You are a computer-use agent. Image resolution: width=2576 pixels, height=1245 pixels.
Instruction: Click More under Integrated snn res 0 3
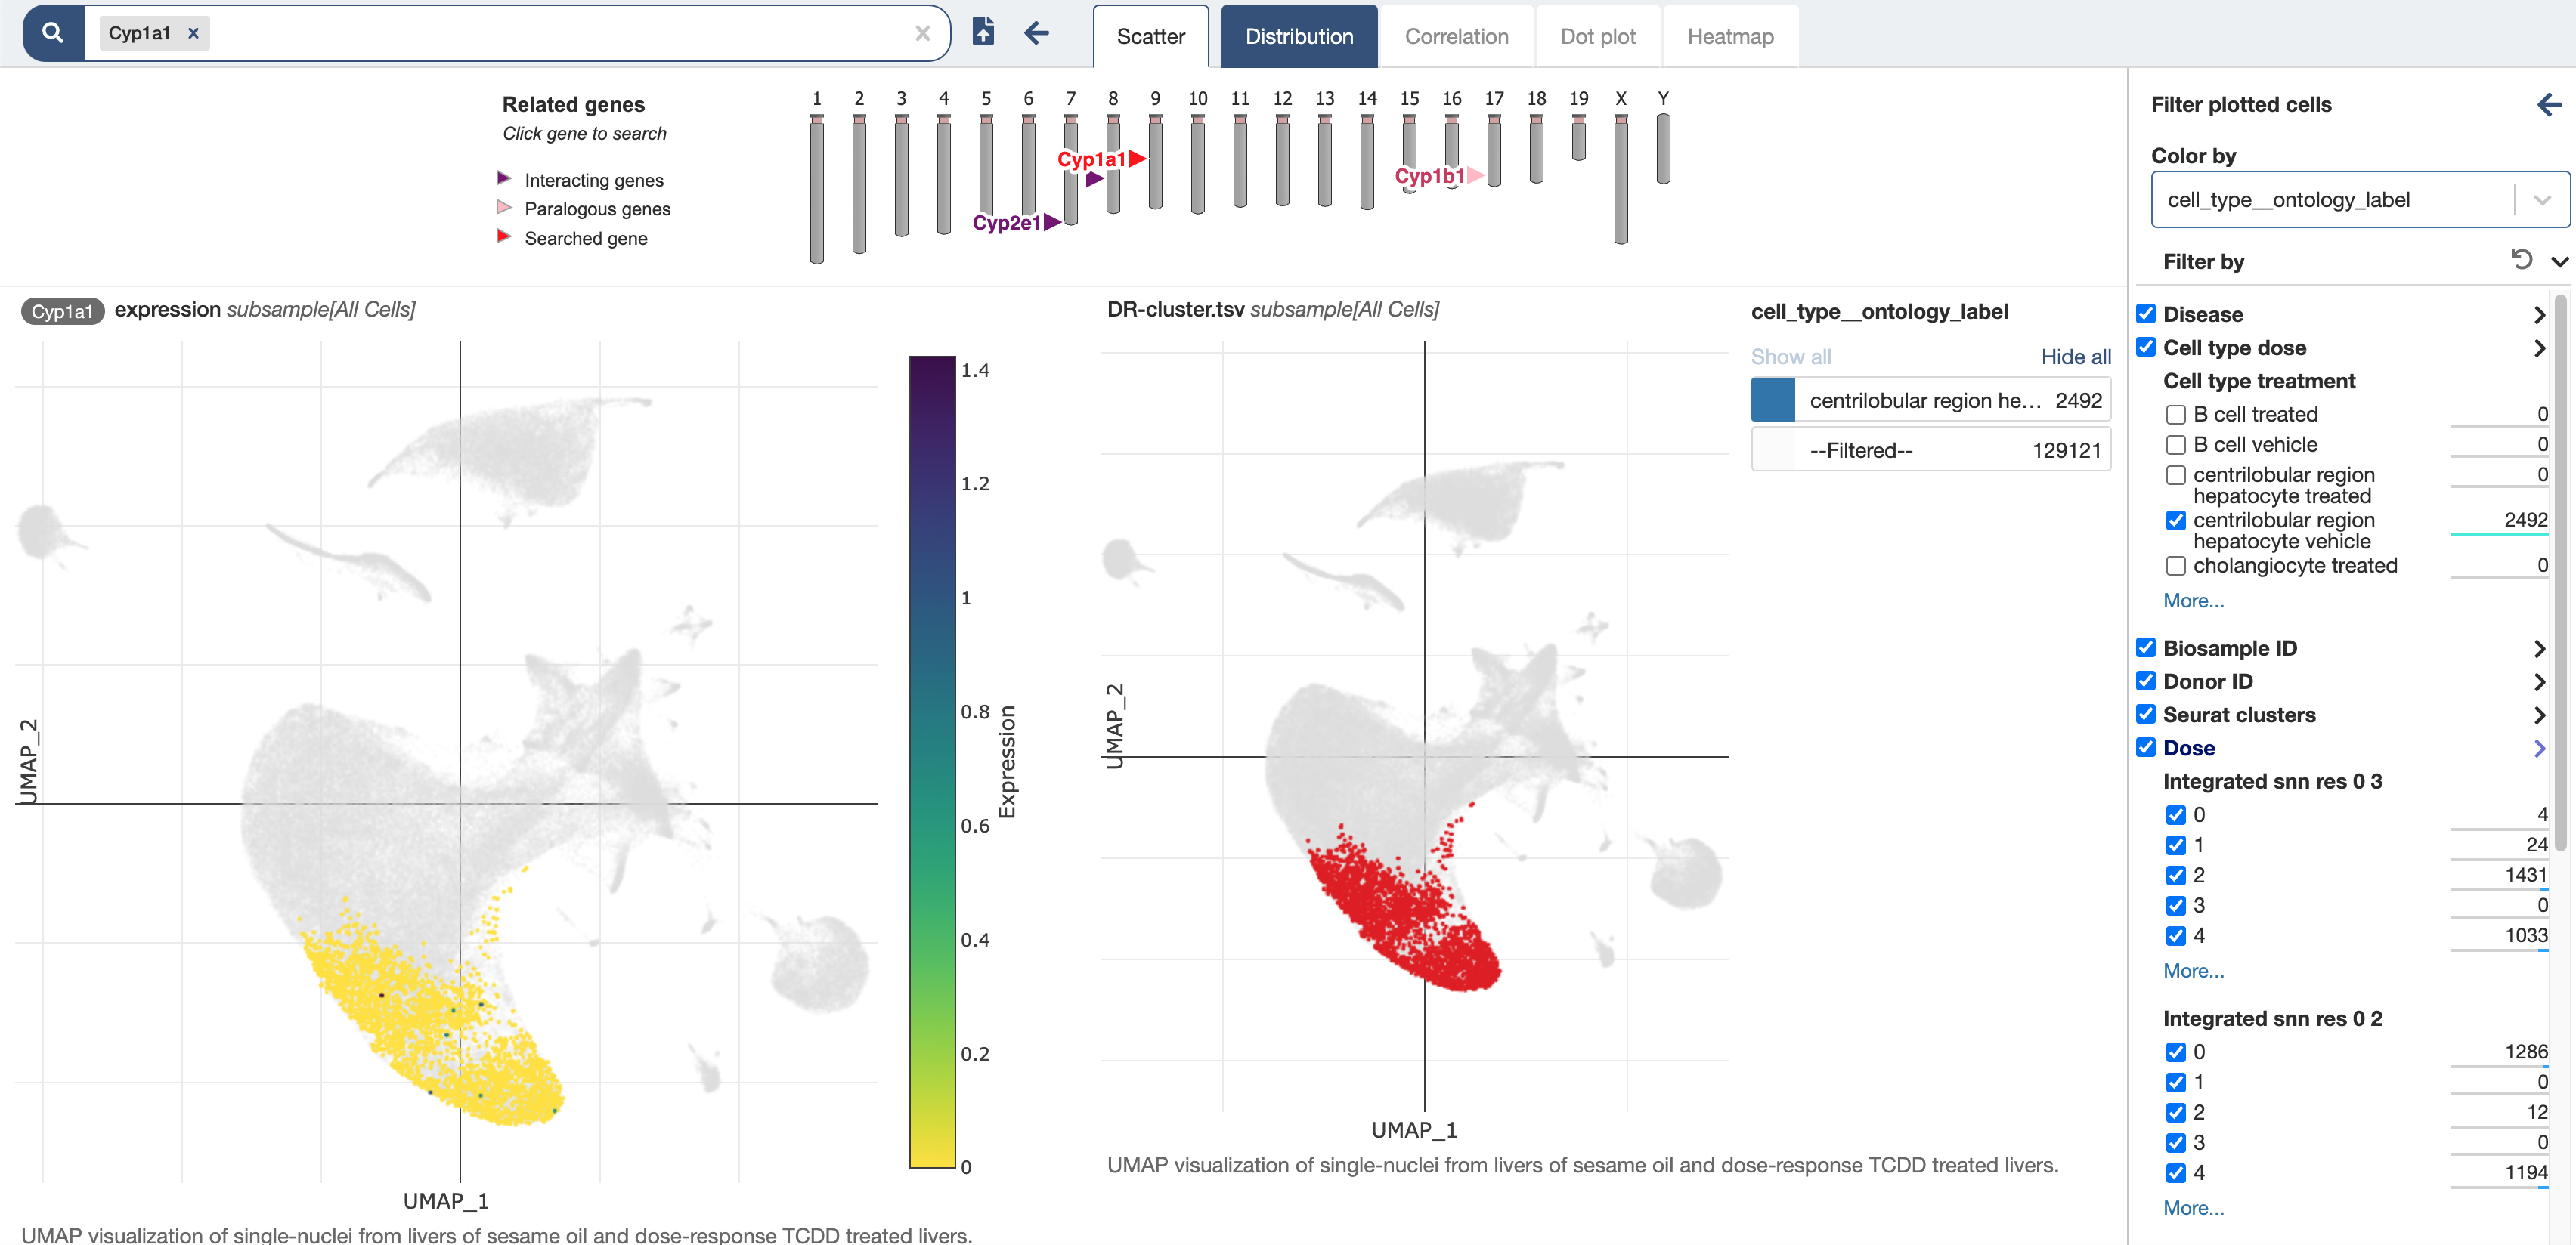[x=2193, y=972]
